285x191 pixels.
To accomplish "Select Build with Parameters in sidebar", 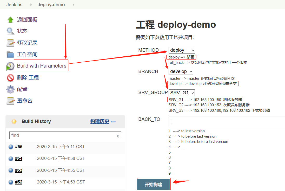I will [x=42, y=66].
